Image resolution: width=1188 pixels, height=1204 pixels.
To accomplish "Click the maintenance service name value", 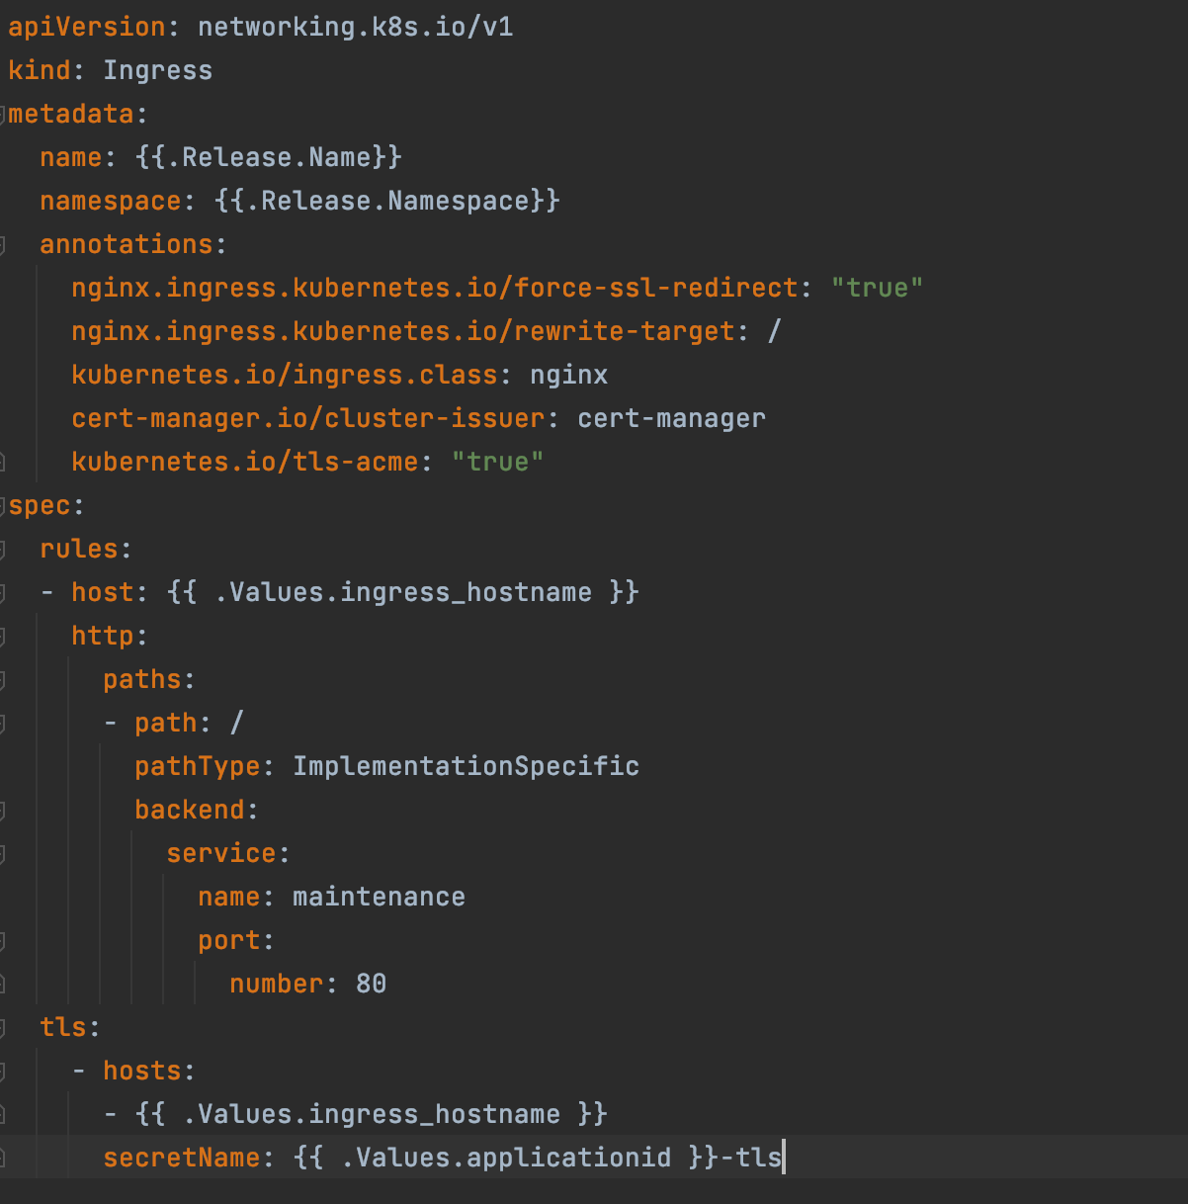I will point(379,897).
